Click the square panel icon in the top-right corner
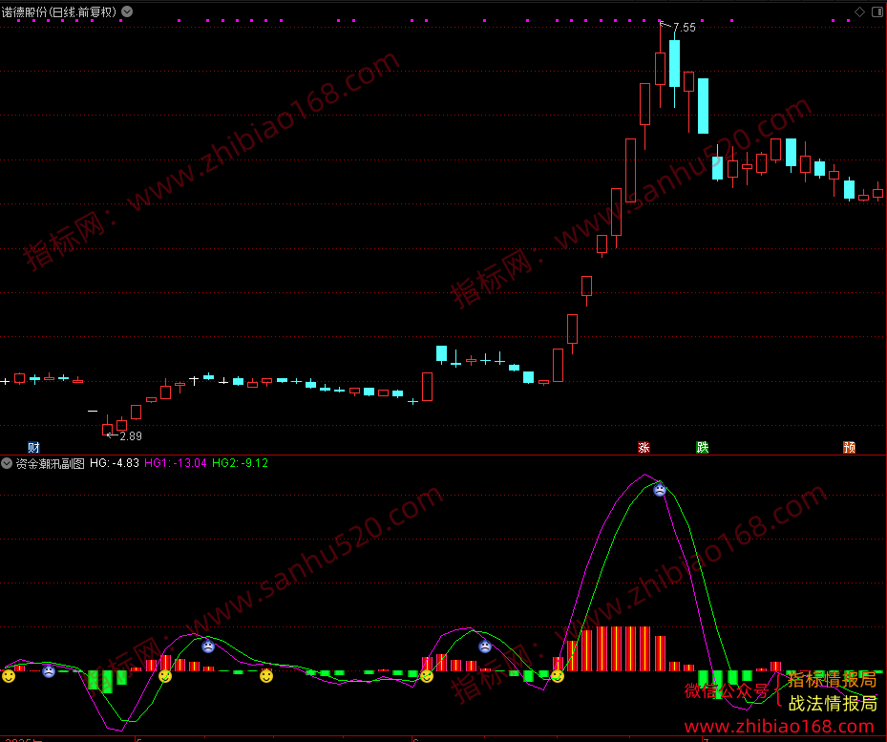Image resolution: width=887 pixels, height=742 pixels. tap(877, 11)
